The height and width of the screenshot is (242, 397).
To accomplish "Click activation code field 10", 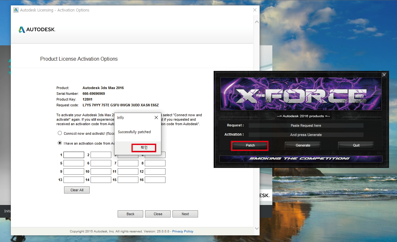I will 101,171.
